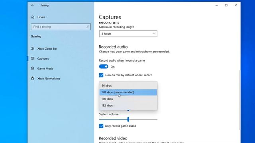The height and width of the screenshot is (143, 255).
Task: Maximize the Settings window
Action: pos(226,5)
